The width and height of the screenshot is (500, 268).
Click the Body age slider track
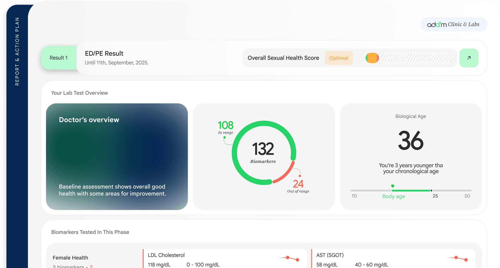411,191
